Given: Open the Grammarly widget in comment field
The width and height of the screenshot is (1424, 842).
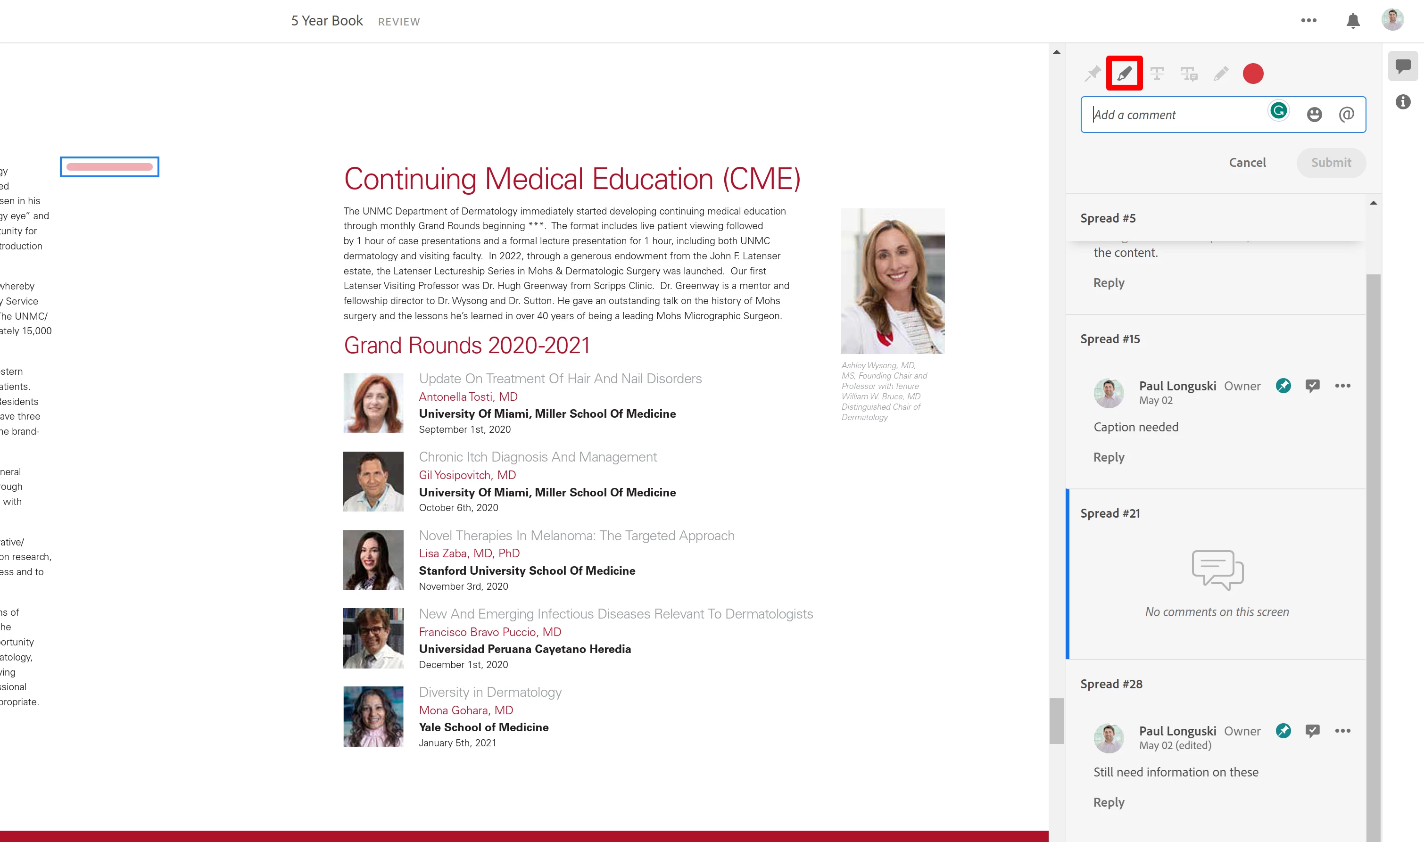Looking at the screenshot, I should pos(1278,111).
